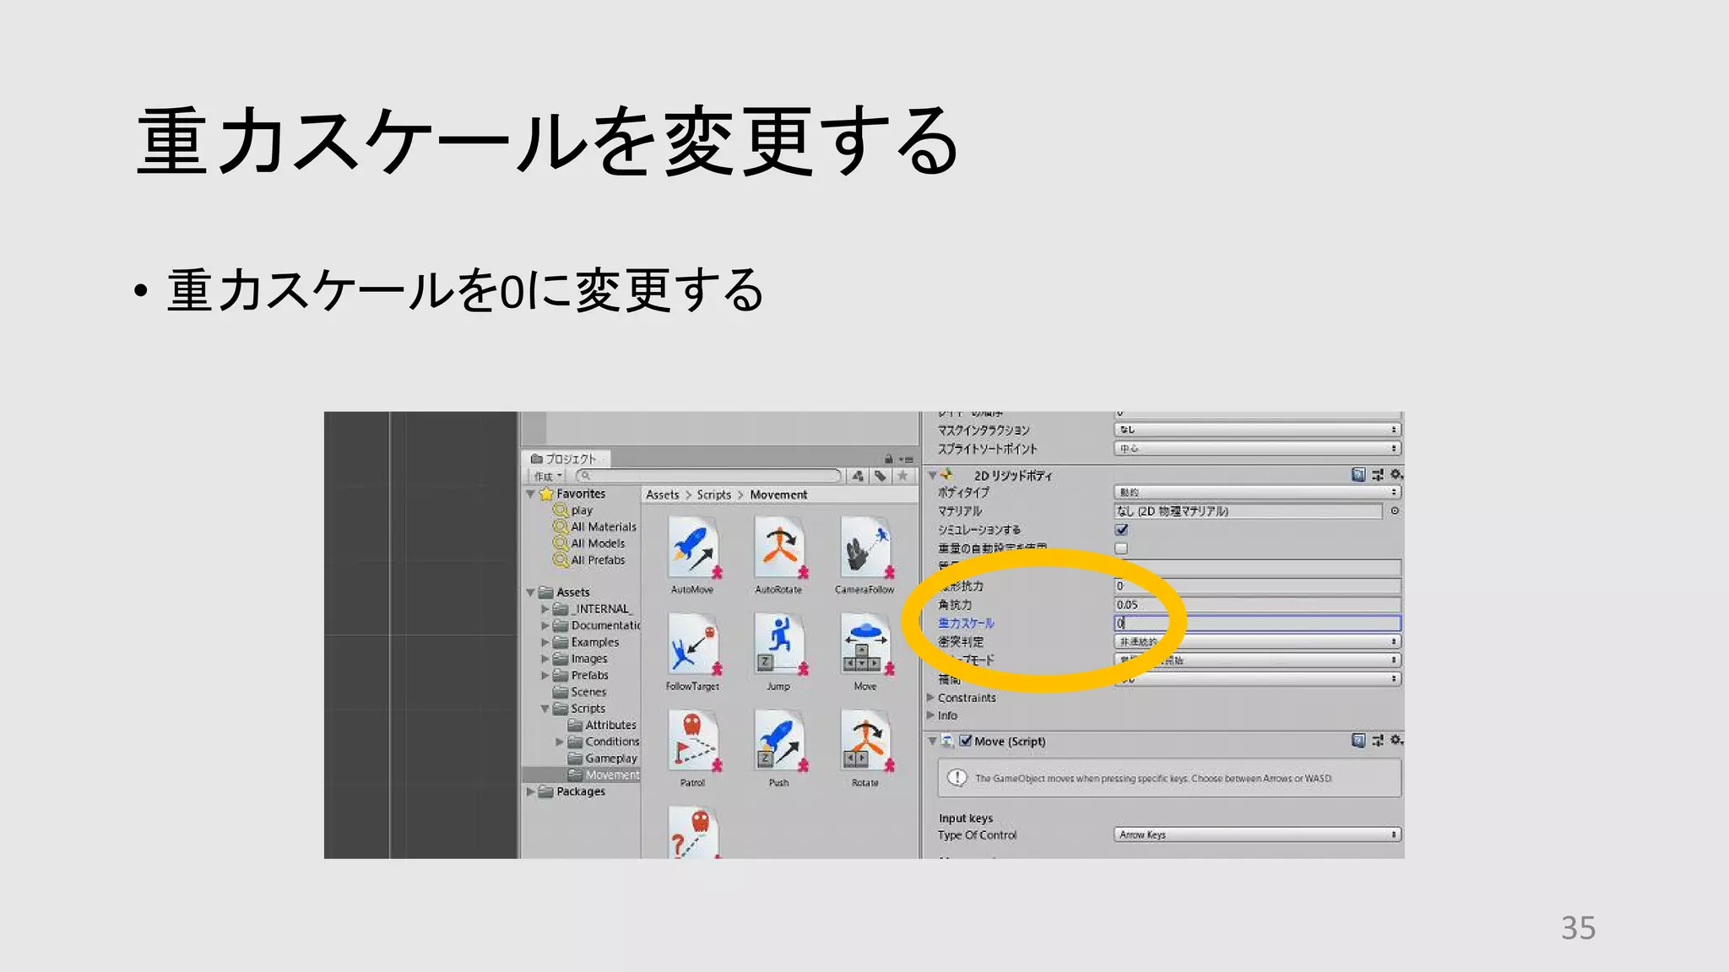Select the Attributes folder
The width and height of the screenshot is (1729, 972).
(x=603, y=725)
